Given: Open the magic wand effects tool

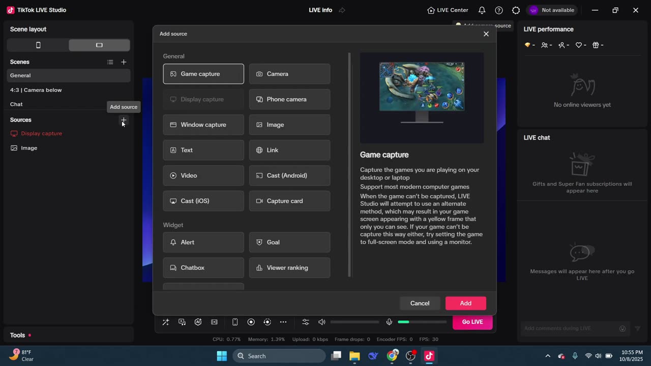Looking at the screenshot, I should (166, 322).
